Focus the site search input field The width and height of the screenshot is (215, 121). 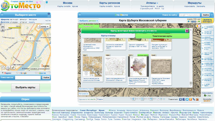[190, 15]
